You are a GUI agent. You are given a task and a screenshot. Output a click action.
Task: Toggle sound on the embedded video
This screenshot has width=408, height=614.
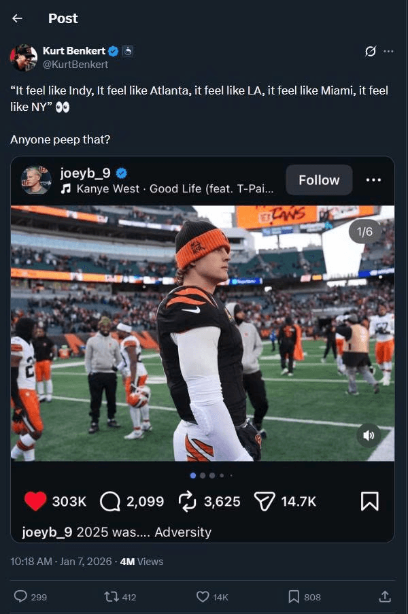click(369, 436)
